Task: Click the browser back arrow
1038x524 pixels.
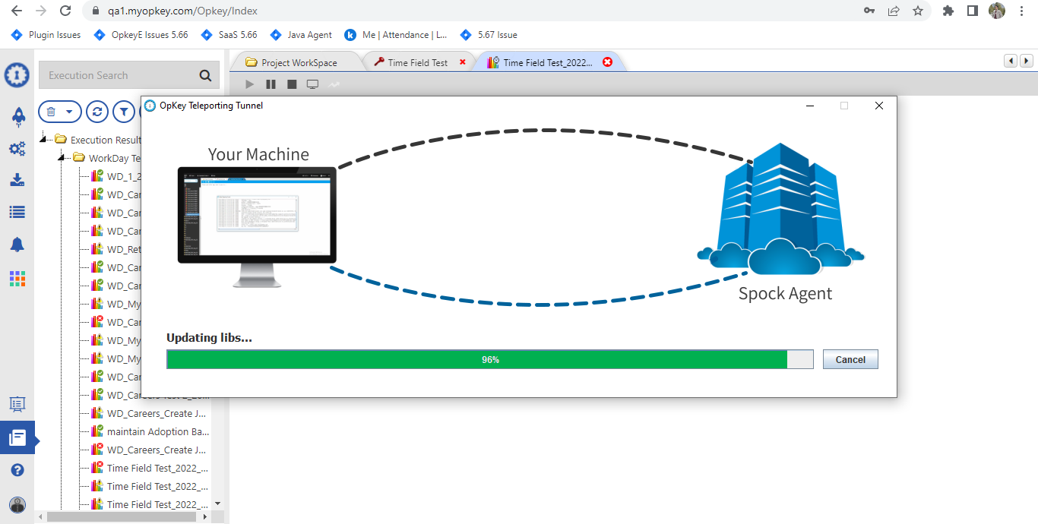Action: click(x=17, y=11)
